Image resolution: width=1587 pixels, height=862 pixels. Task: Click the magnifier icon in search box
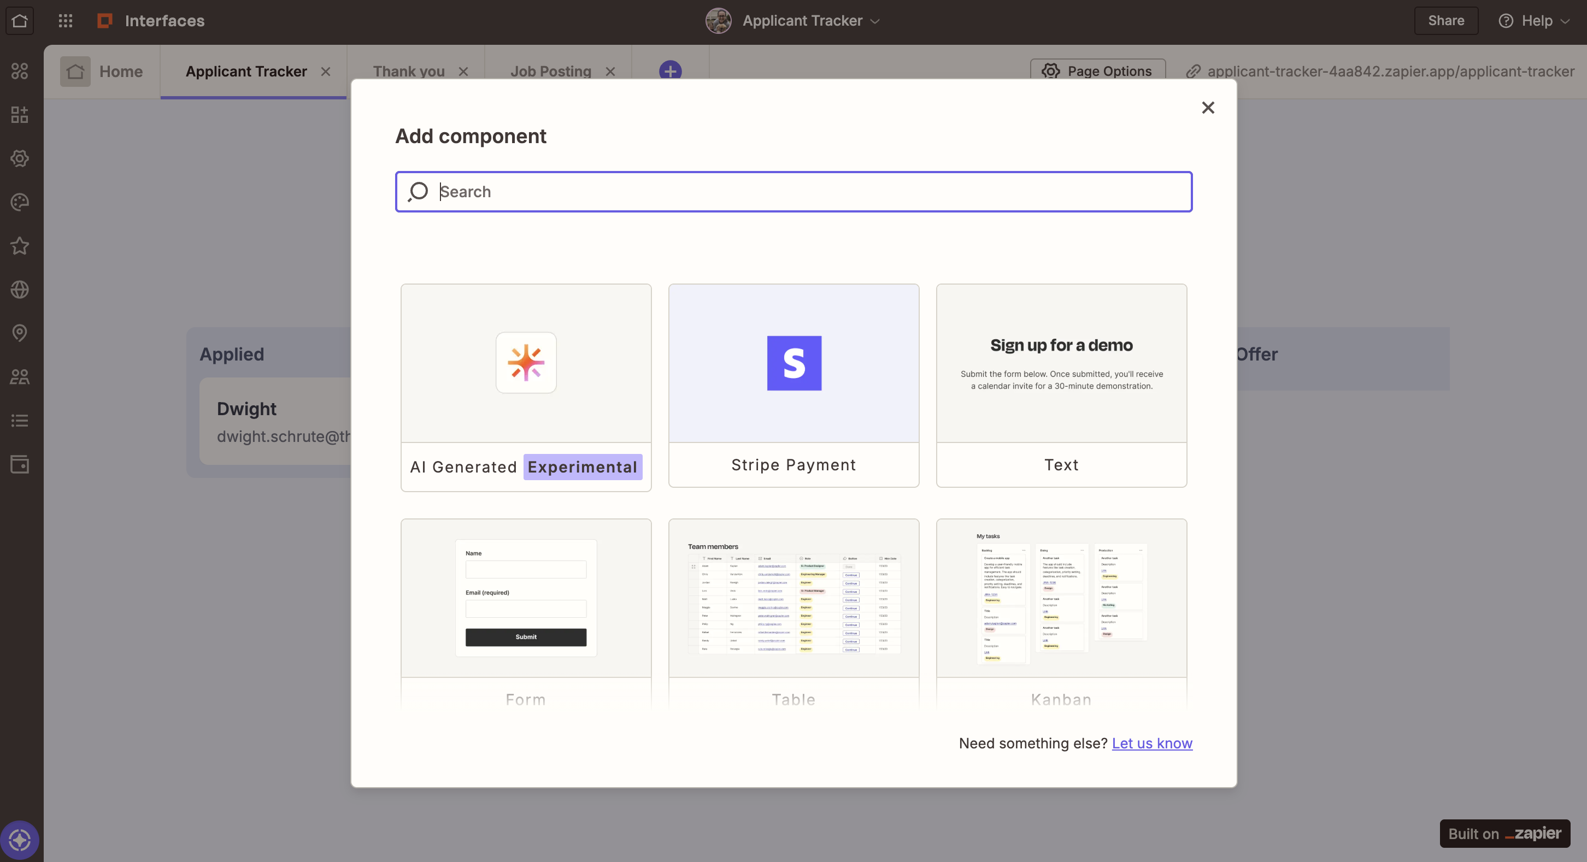pyautogui.click(x=418, y=192)
